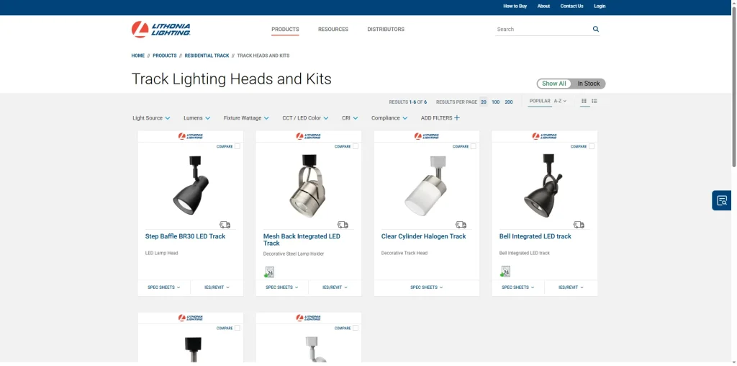Go to How to Buy page
Viewport: 737px width, 366px height.
tap(515, 6)
